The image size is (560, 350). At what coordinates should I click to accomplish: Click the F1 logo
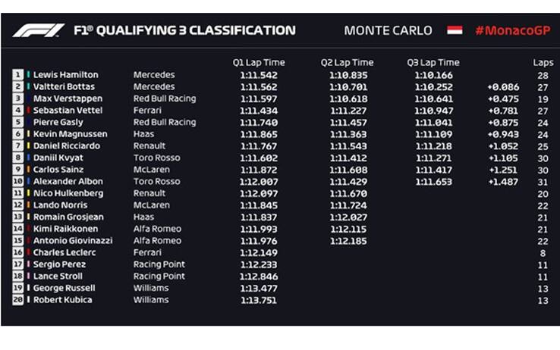click(38, 31)
